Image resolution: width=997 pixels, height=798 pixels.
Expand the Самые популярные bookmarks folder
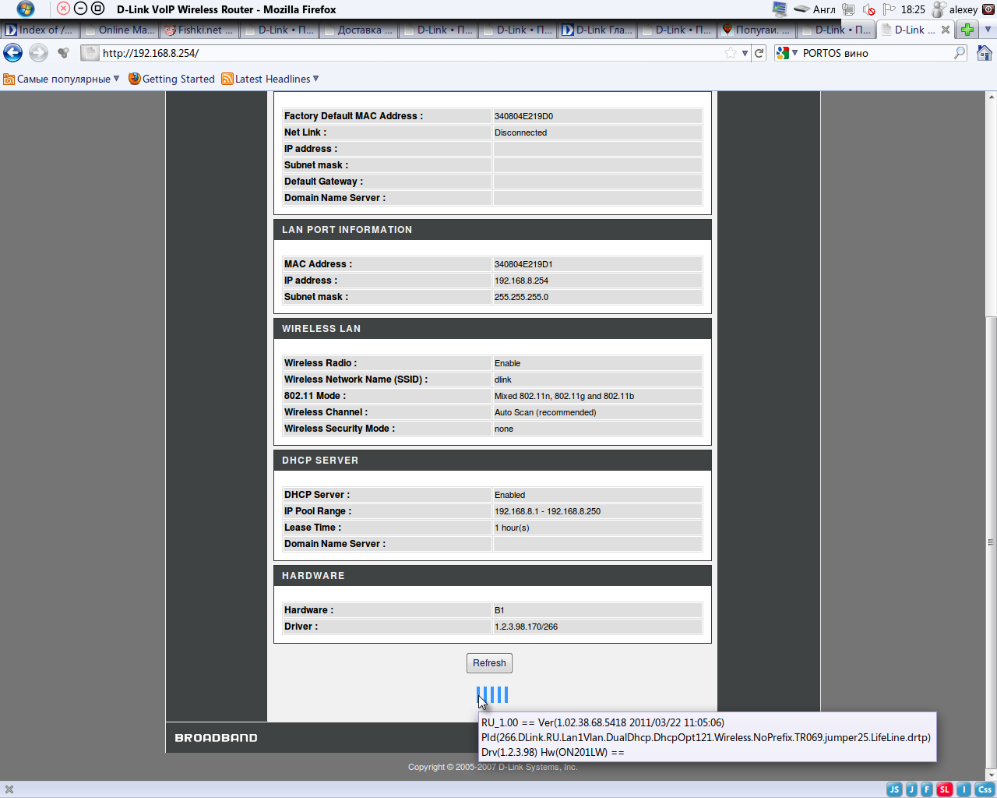[62, 79]
